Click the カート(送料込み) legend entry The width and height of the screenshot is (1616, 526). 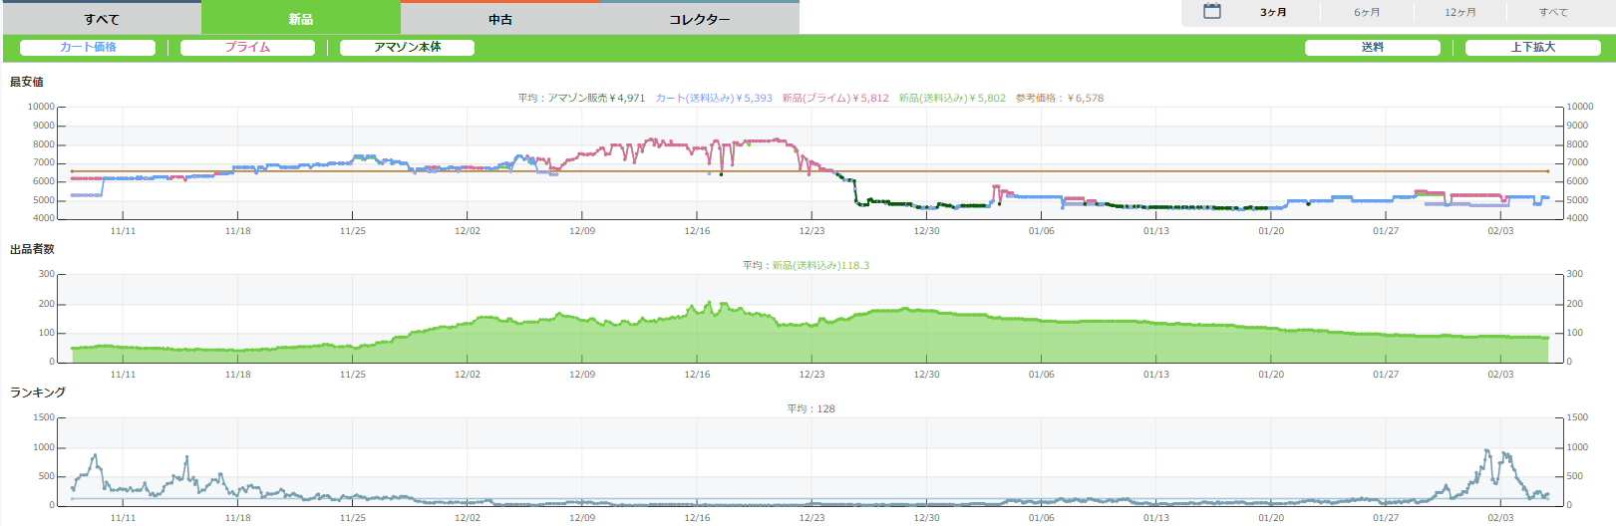pyautogui.click(x=713, y=99)
